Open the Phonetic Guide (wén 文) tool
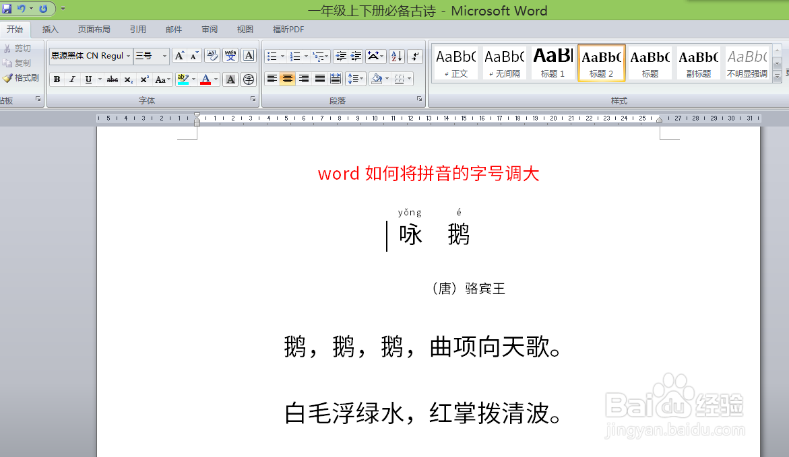This screenshot has width=789, height=457. [230, 56]
